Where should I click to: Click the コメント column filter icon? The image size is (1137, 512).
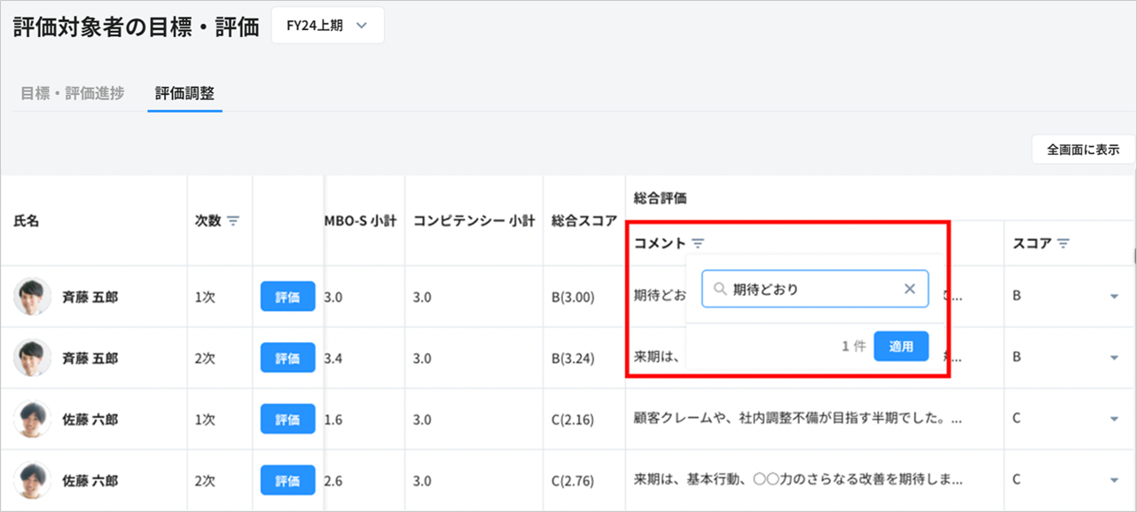(698, 243)
